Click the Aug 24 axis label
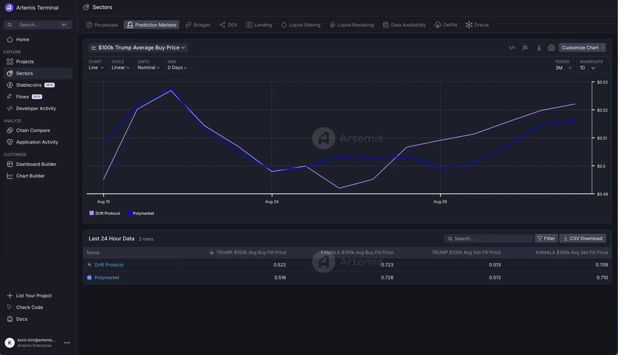The width and height of the screenshot is (618, 355). (272, 202)
